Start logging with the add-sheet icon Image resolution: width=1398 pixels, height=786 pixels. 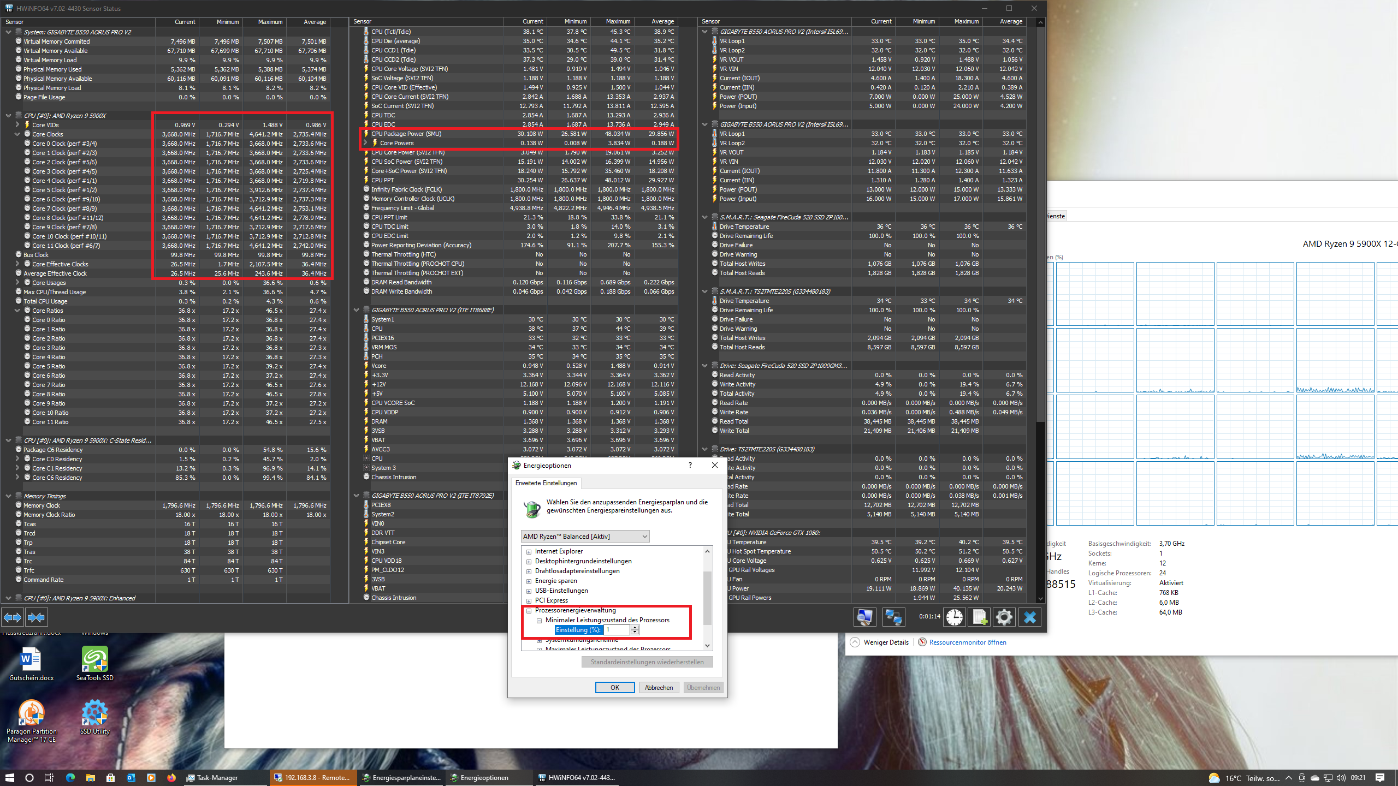coord(979,617)
